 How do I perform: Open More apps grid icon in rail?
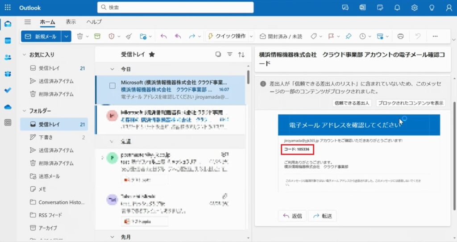(x=8, y=122)
